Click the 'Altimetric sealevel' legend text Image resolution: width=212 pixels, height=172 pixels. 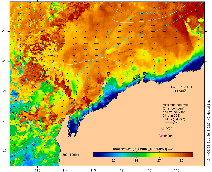175,105
